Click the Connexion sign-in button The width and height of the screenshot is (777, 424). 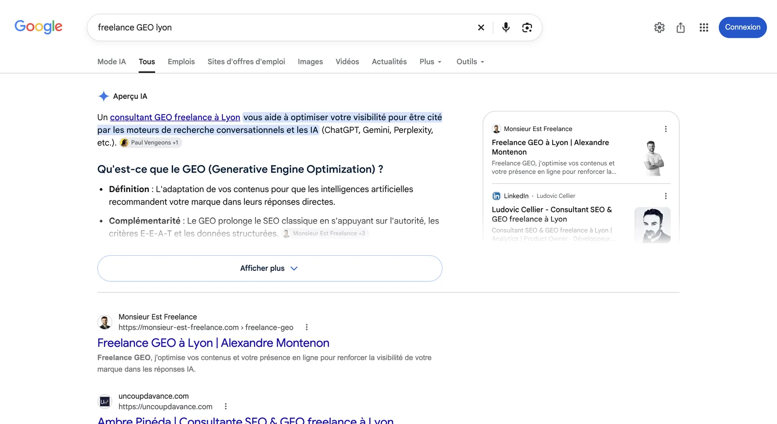point(743,27)
